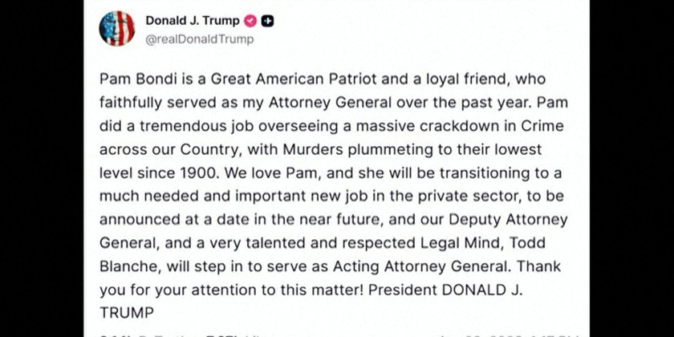Viewport: 674px width, 337px height.
Task: Click the pink verified checkmark badge
Action: (x=250, y=22)
